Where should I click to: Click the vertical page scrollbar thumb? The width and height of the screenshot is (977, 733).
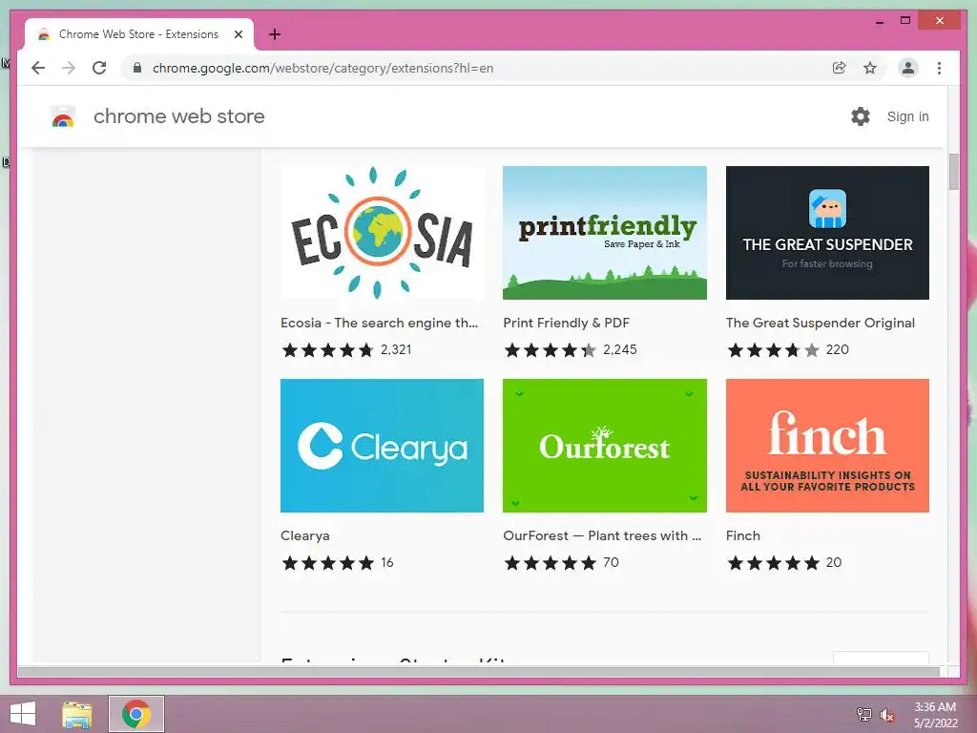953,171
